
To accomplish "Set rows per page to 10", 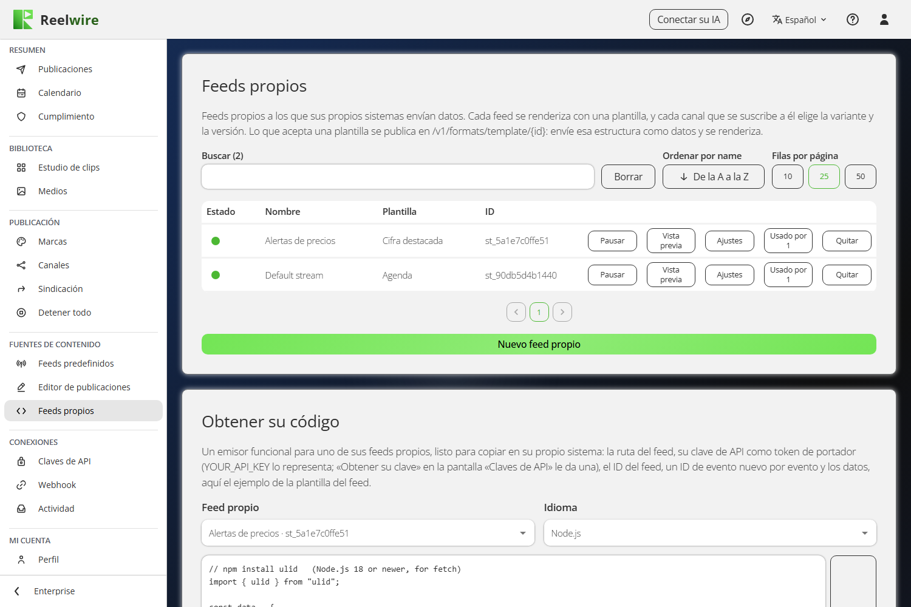I will click(x=788, y=177).
